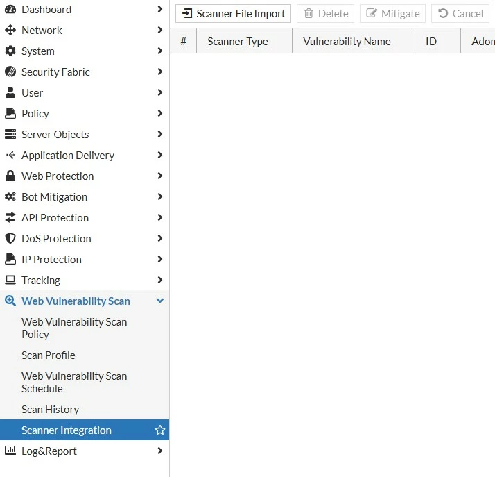
Task: Expand the System menu chevron
Action: [x=160, y=51]
